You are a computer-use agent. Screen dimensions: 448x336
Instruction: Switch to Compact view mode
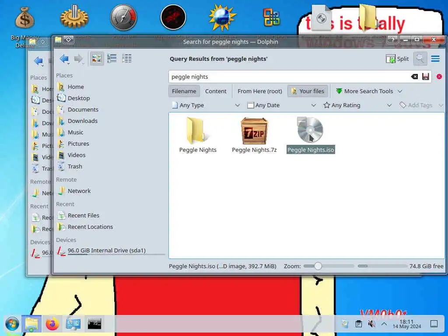tap(112, 59)
